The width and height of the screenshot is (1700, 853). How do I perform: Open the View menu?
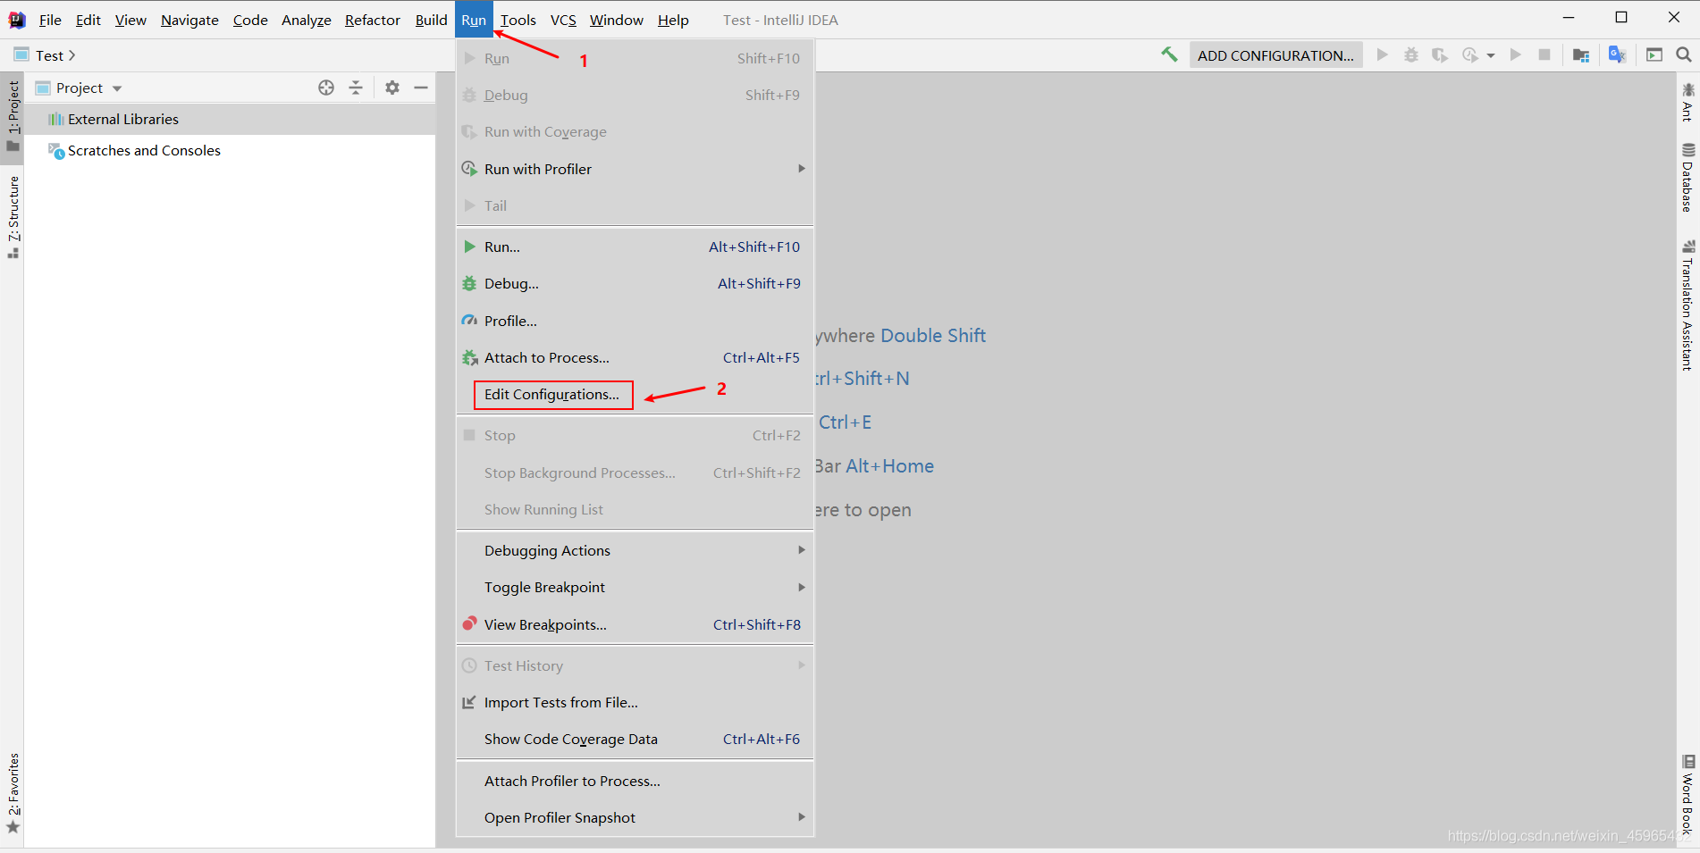coord(130,20)
